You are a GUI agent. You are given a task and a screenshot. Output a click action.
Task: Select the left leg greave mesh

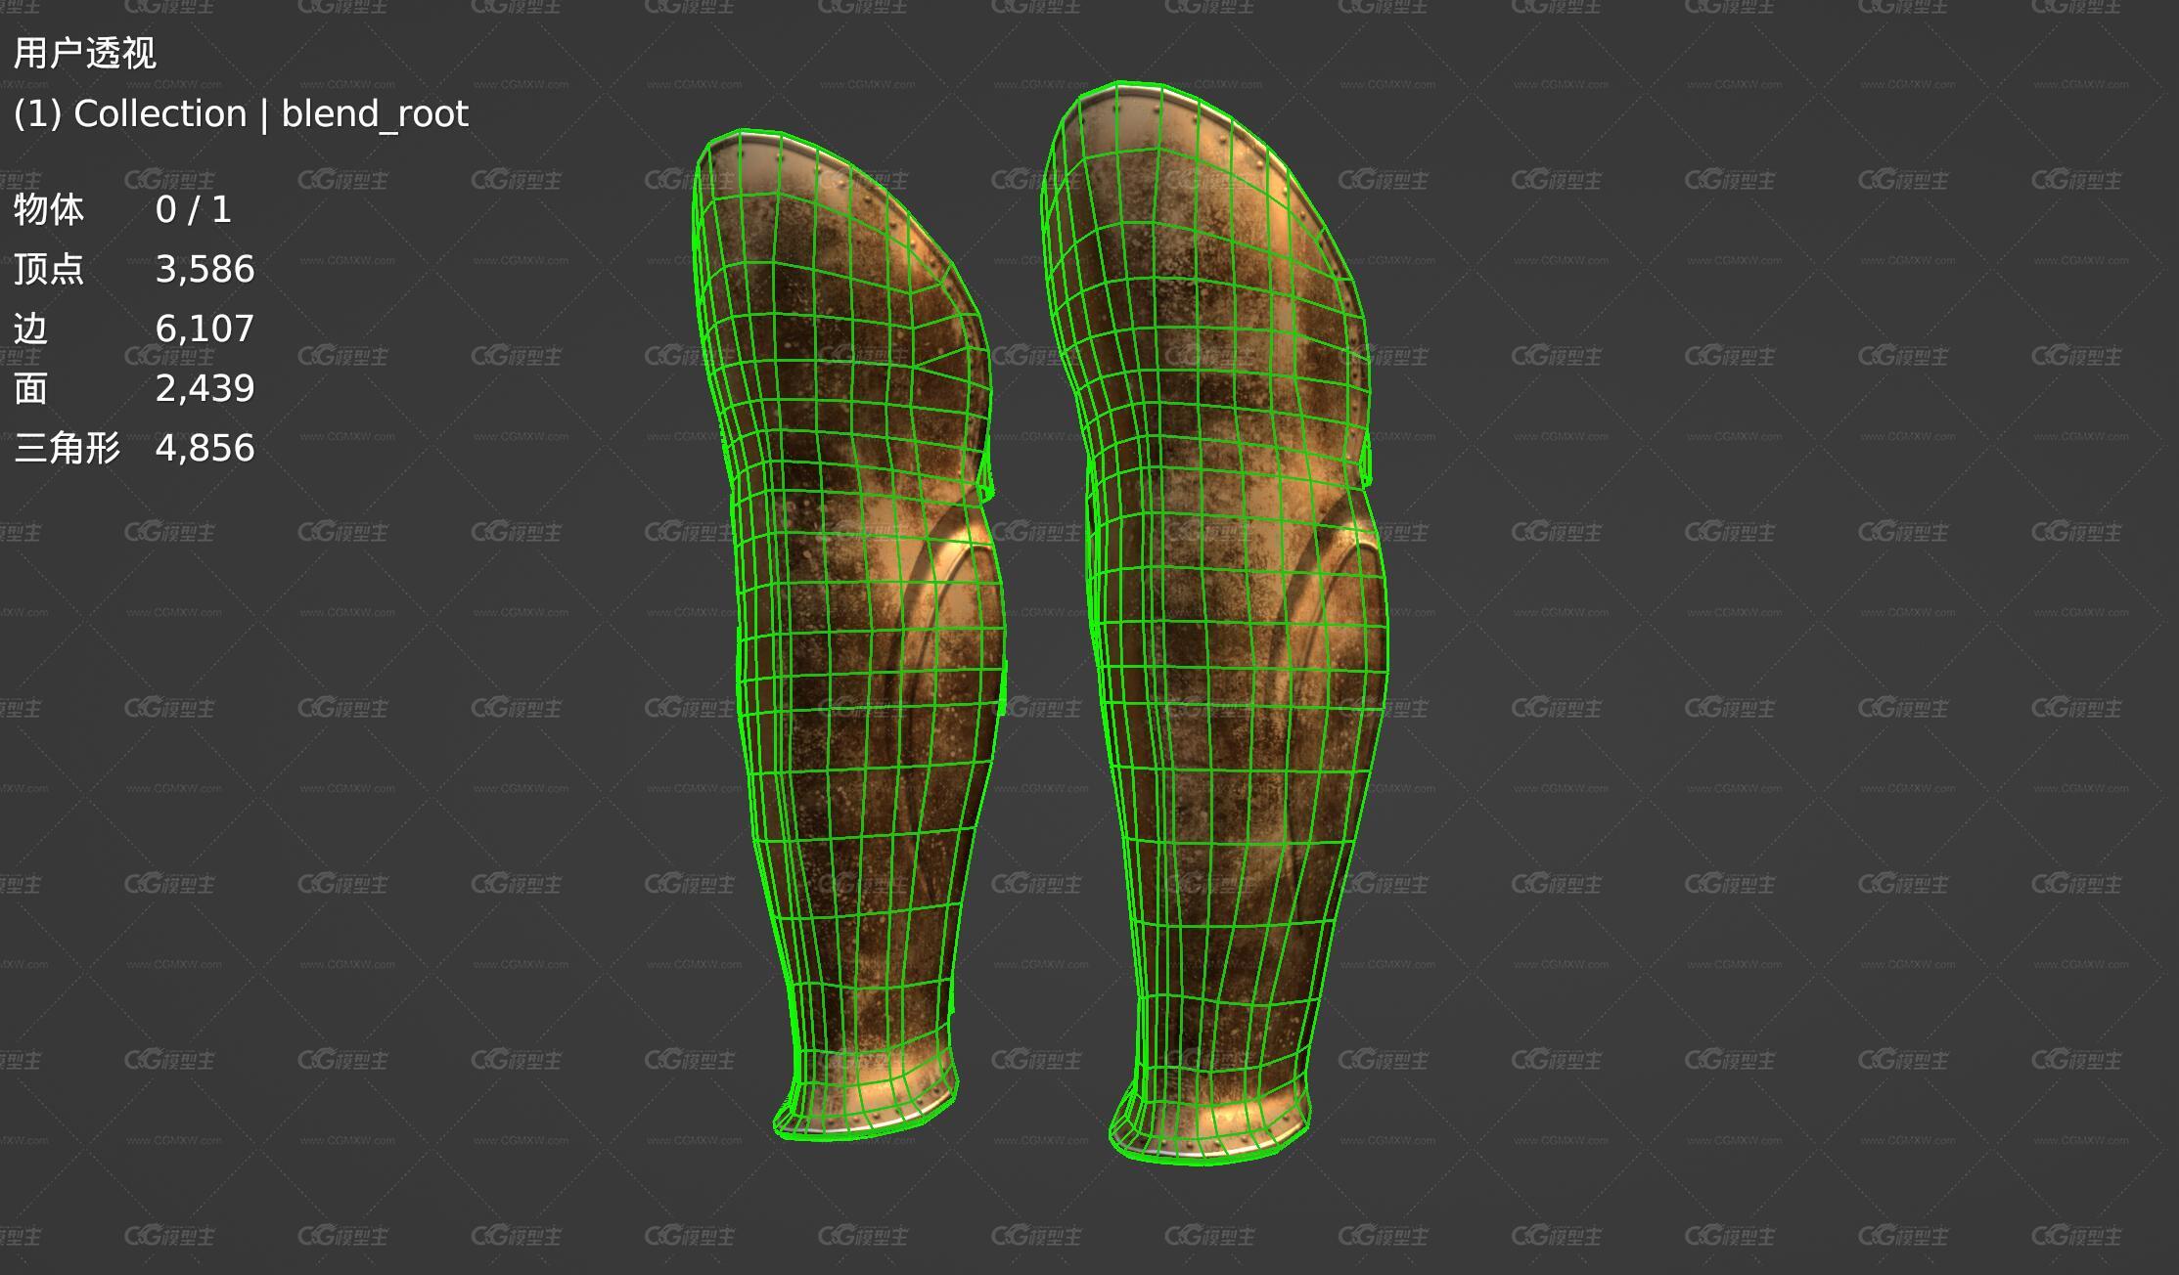point(847,635)
